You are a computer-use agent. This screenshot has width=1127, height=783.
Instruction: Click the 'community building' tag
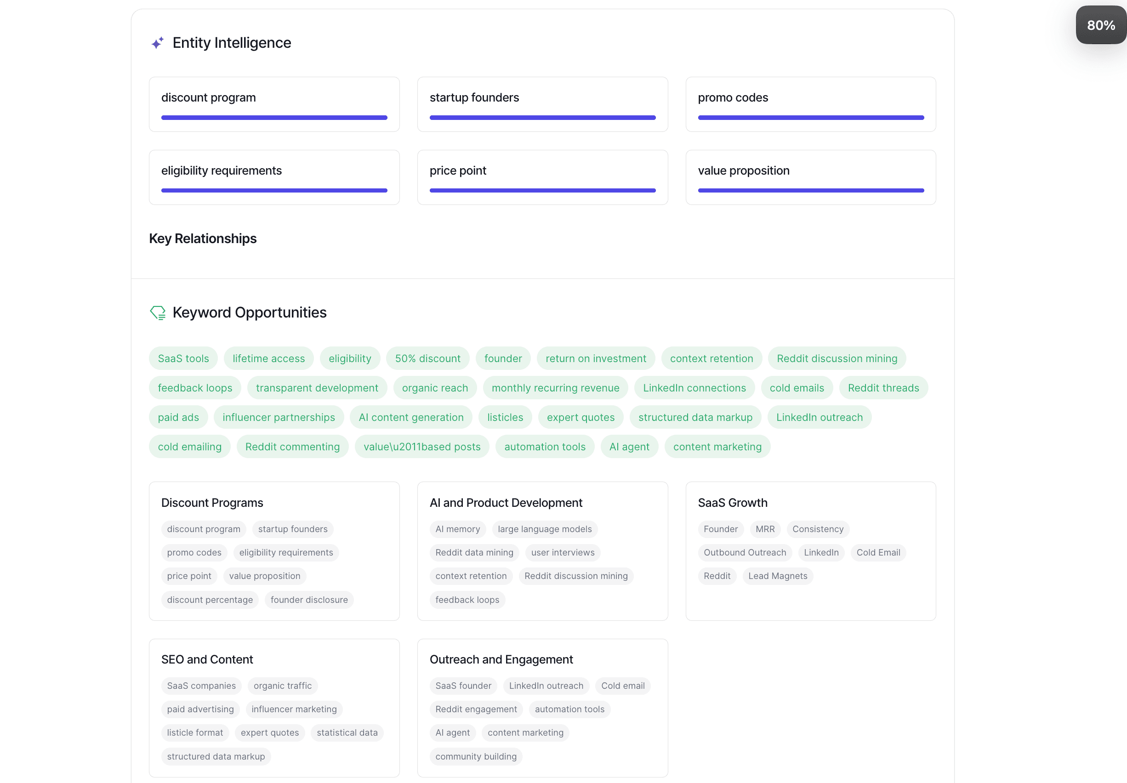pos(475,756)
